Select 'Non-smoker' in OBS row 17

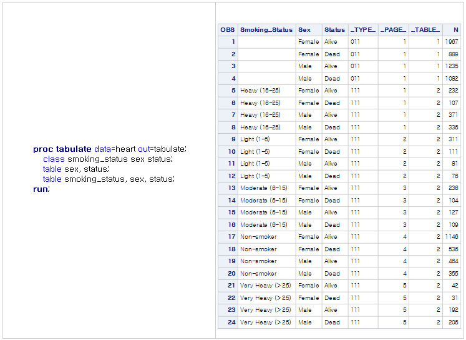[x=258, y=237]
